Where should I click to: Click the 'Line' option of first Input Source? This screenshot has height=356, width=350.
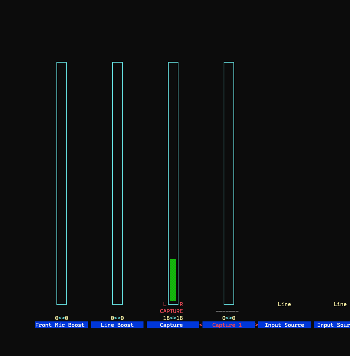(284, 304)
